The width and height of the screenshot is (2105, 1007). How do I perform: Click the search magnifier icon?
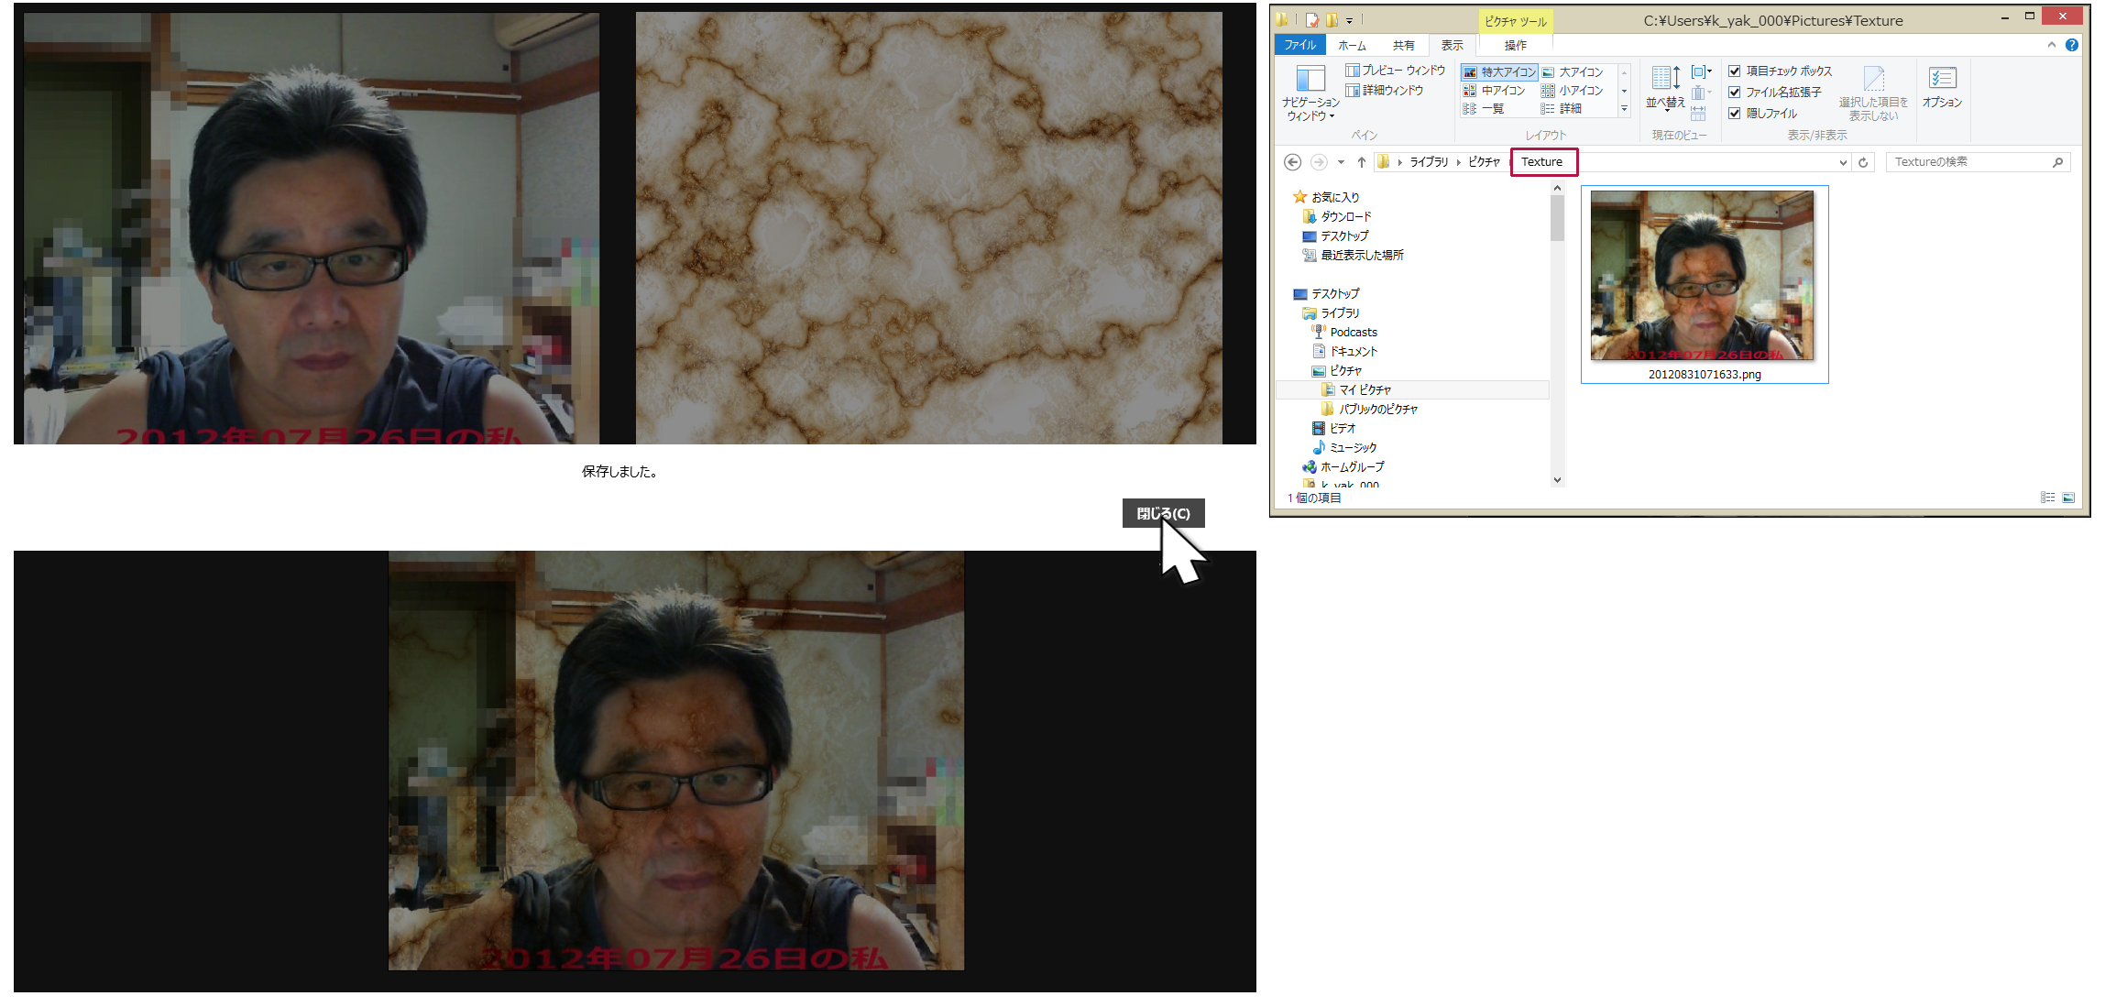click(x=2058, y=162)
